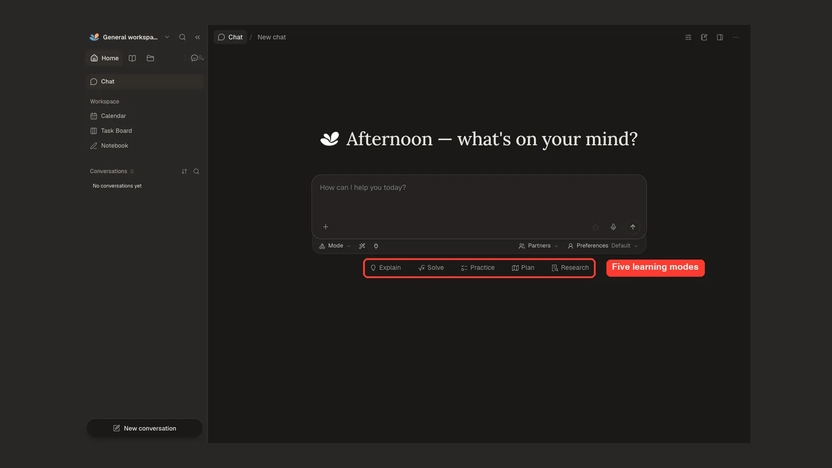Open the more options ellipsis menu
Screen dimensions: 832x468
736,37
